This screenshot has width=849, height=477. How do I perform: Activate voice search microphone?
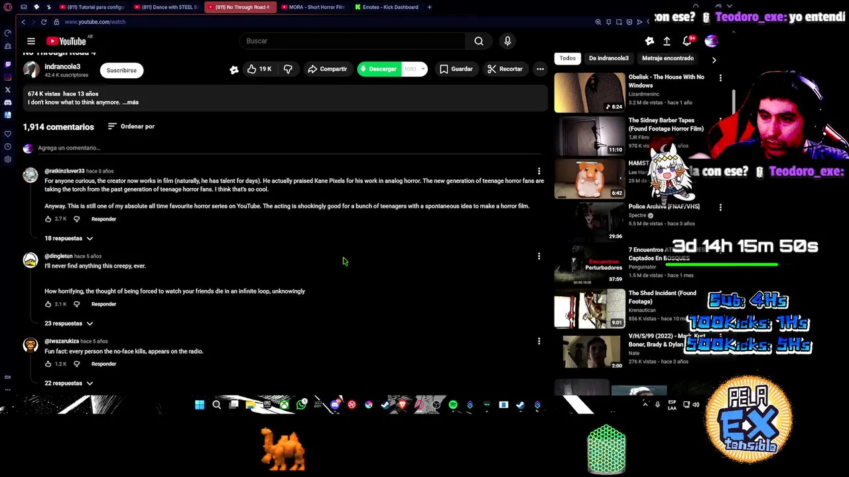click(x=507, y=41)
